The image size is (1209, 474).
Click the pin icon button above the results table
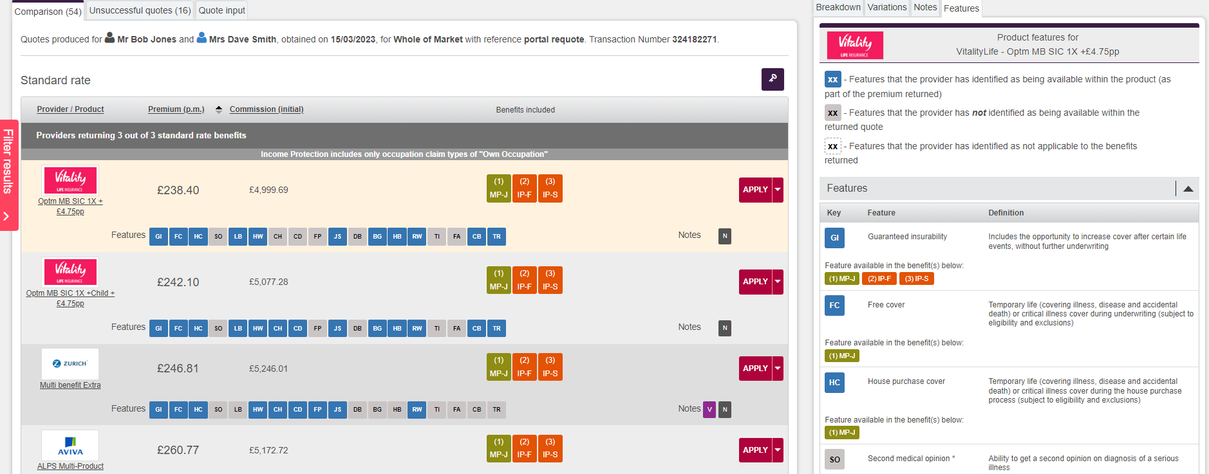pos(772,79)
